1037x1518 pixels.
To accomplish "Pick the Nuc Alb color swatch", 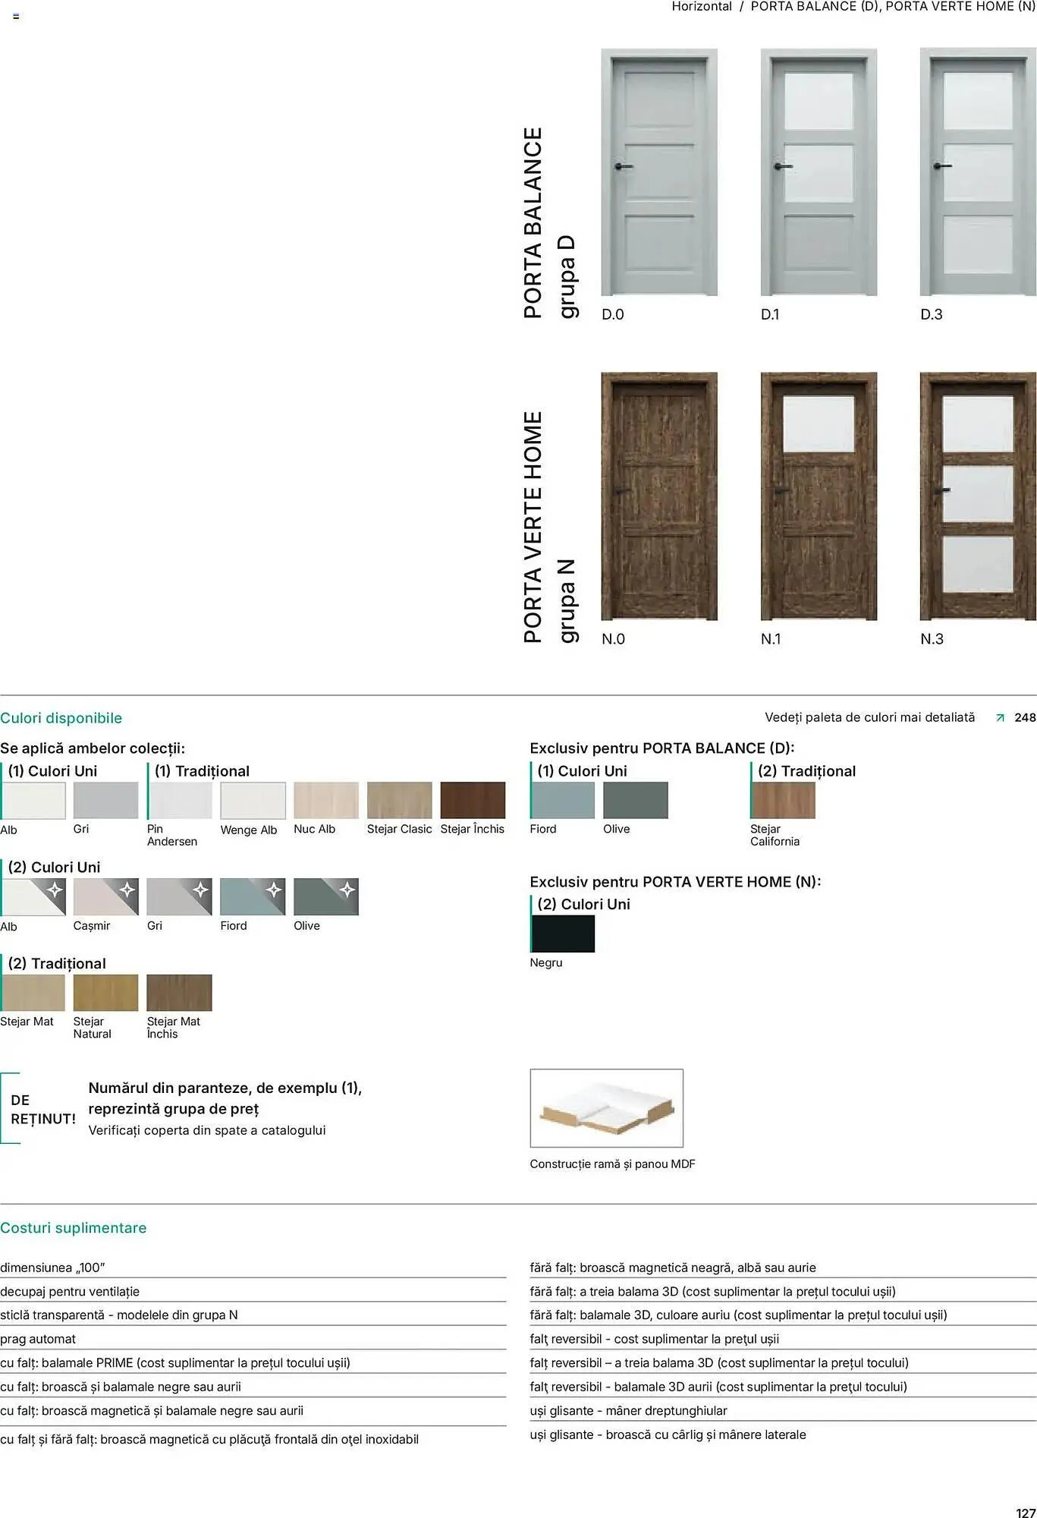I will point(325,800).
